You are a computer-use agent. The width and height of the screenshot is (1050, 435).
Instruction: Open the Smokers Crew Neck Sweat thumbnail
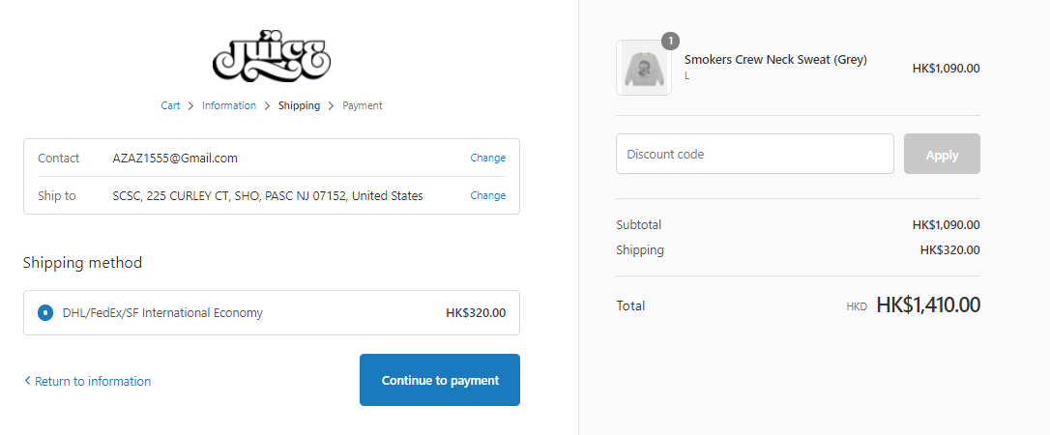pos(644,69)
